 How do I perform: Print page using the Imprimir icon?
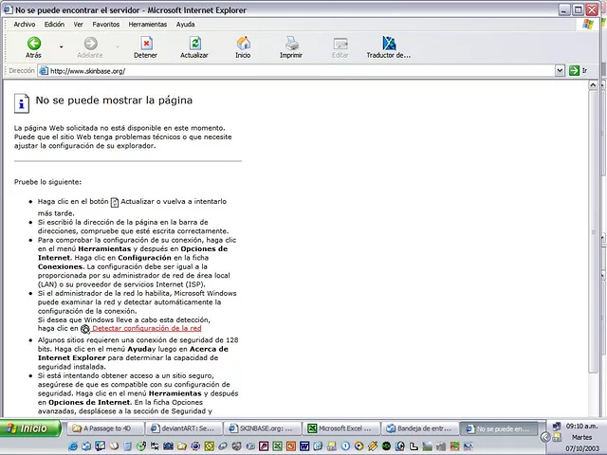pos(291,47)
